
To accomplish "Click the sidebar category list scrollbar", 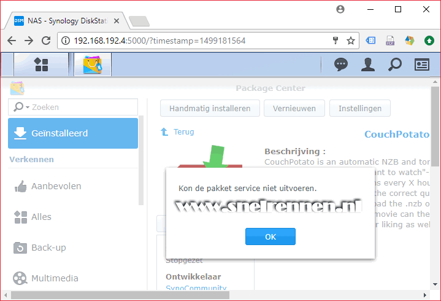I will pyautogui.click(x=141, y=160).
